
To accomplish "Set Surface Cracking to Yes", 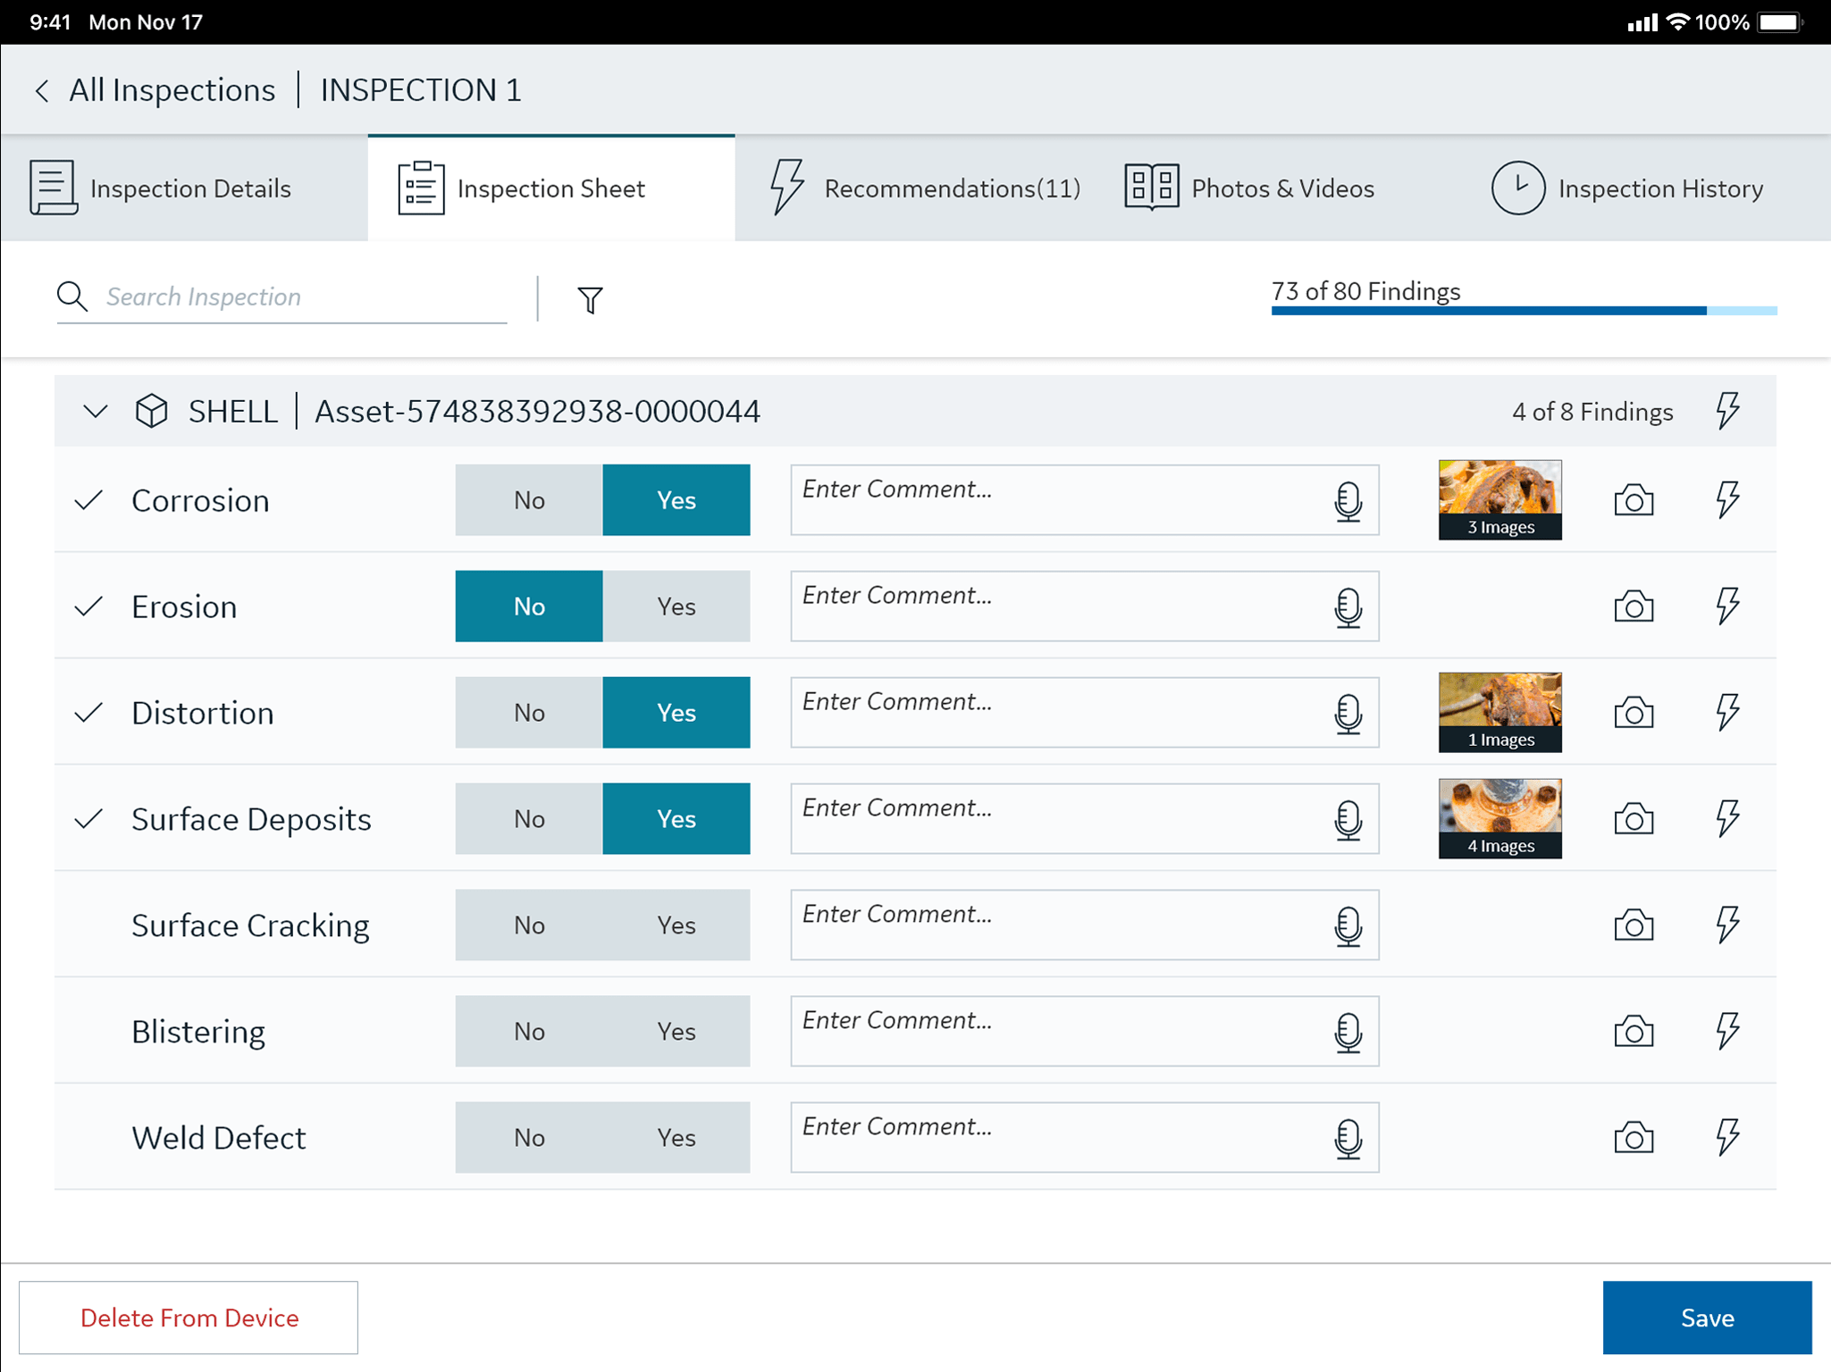I will pyautogui.click(x=676, y=925).
